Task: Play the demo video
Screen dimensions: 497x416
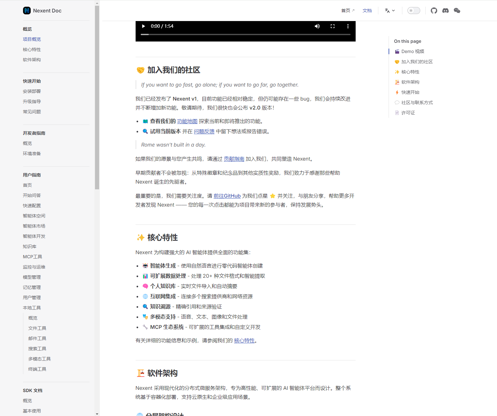Action: pos(143,26)
